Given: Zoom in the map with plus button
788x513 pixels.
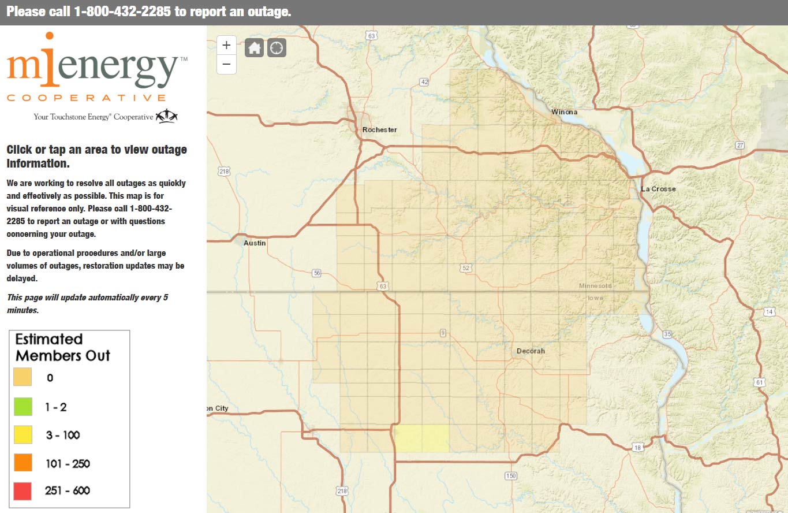Looking at the screenshot, I should [x=226, y=45].
